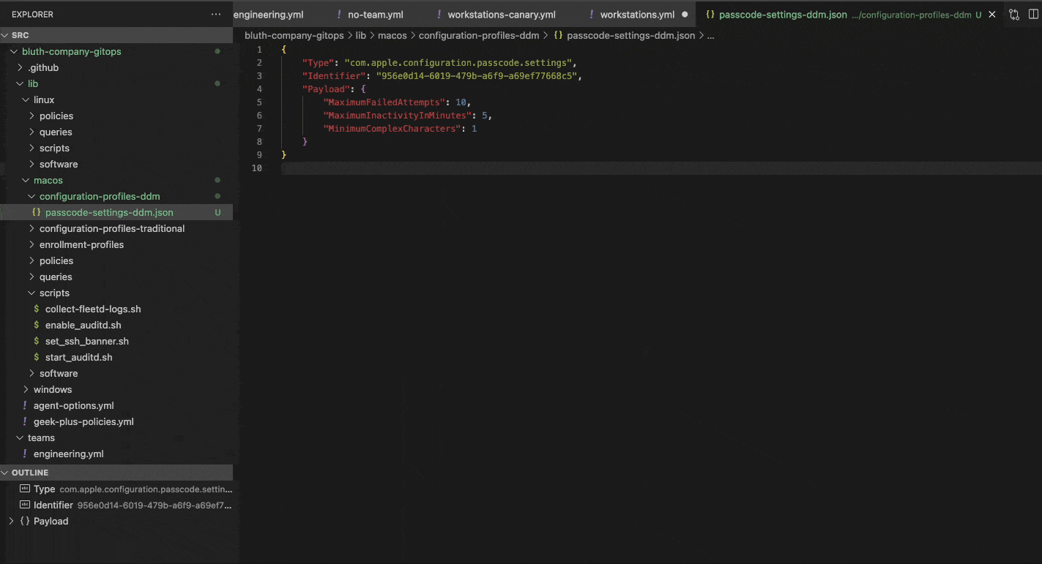The image size is (1042, 564).
Task: Click lib breadcrumb segment
Action: pos(361,35)
